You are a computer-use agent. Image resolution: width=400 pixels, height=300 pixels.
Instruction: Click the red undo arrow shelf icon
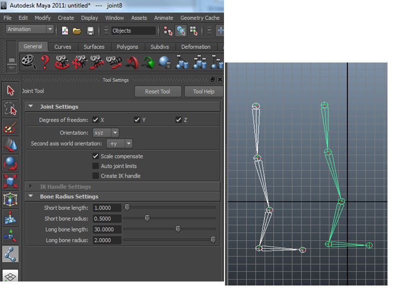pyautogui.click(x=132, y=63)
